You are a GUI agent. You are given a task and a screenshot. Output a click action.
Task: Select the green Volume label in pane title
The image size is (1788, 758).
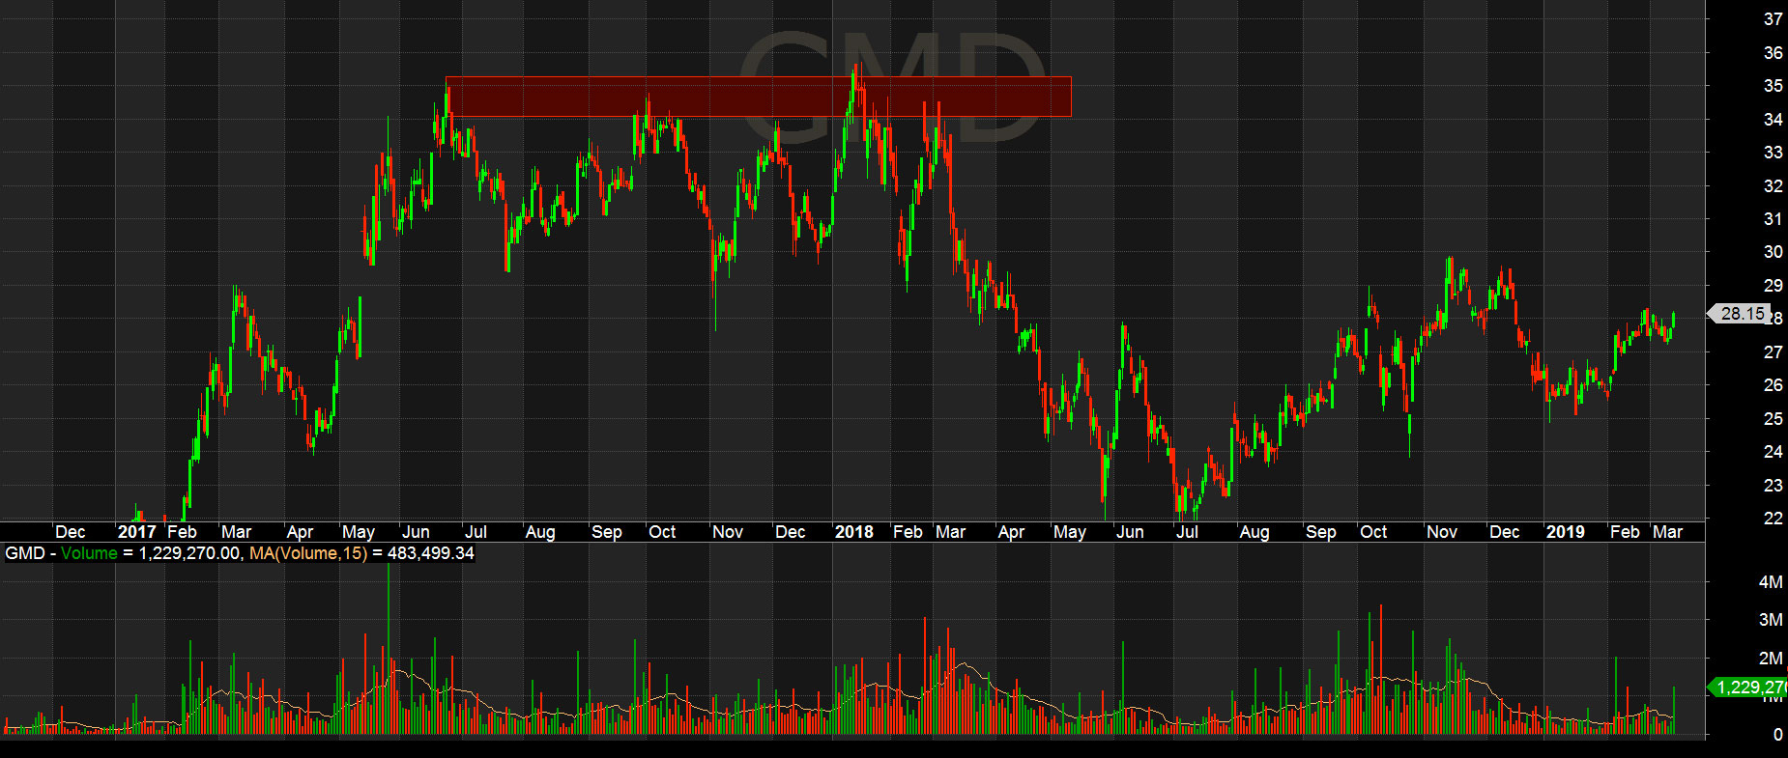89,553
